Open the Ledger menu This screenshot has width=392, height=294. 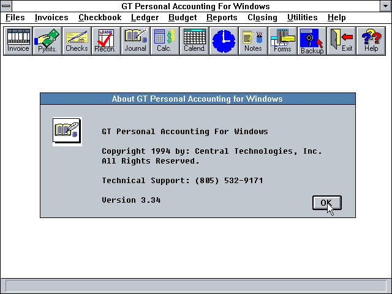(145, 18)
